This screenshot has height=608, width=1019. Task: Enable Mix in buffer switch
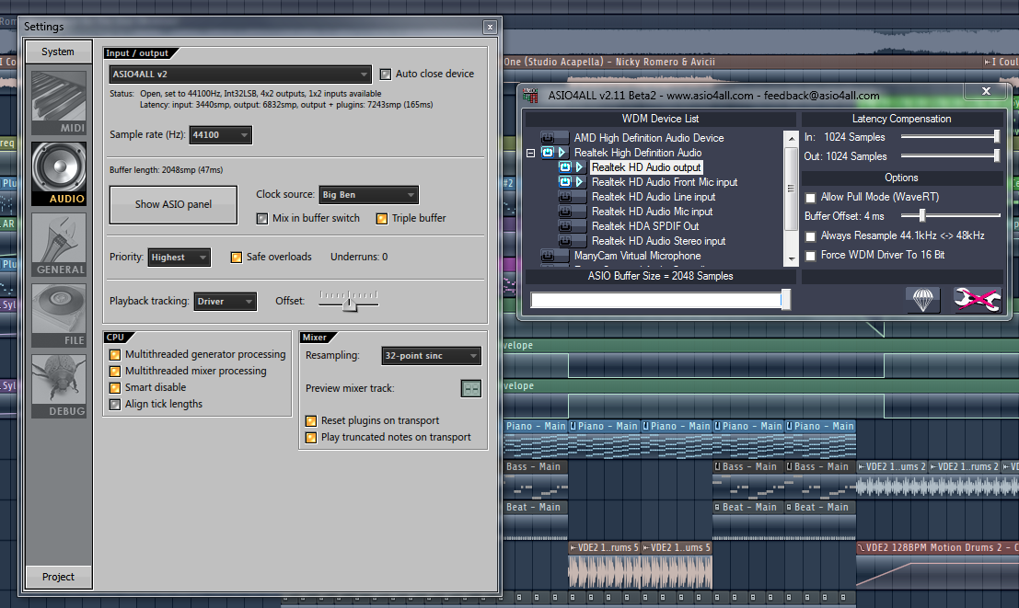point(262,218)
